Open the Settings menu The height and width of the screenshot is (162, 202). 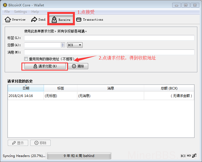(x=21, y=12)
